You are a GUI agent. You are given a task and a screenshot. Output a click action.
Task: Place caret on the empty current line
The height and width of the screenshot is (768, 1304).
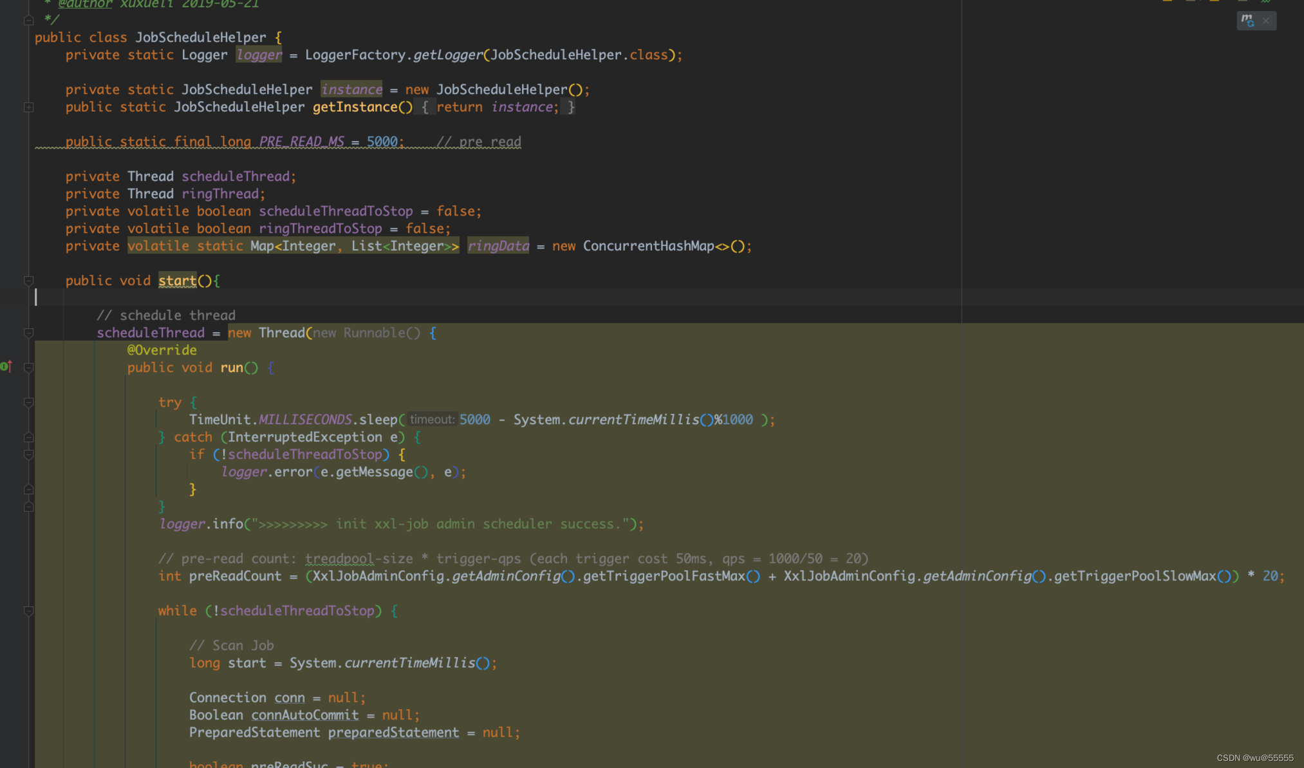click(x=257, y=297)
